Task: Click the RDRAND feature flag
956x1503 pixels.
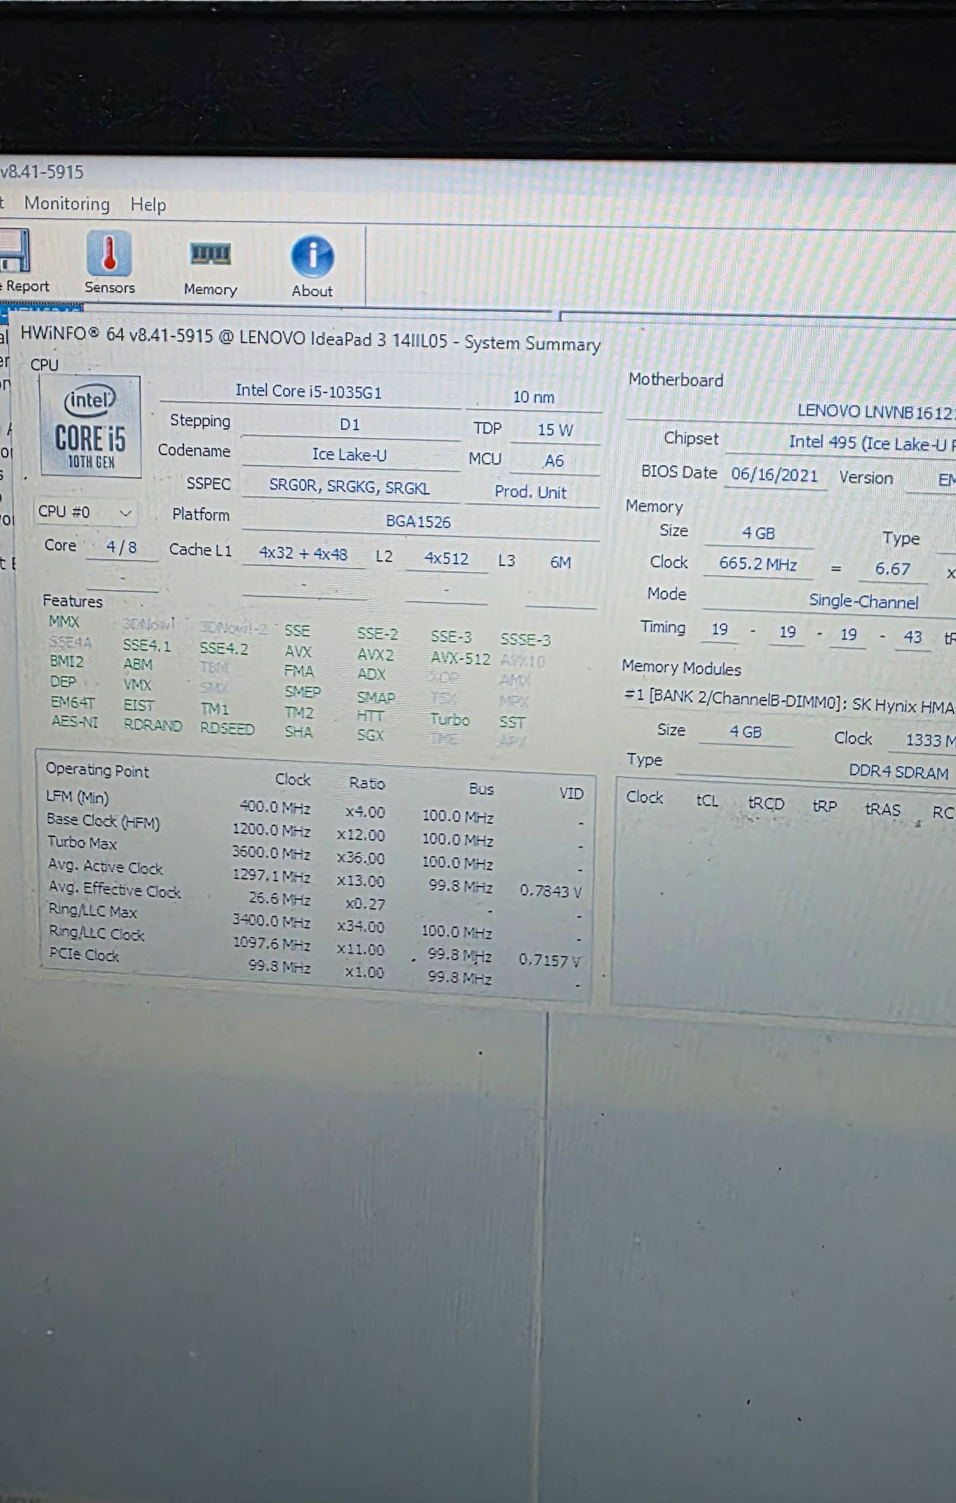Action: [153, 725]
